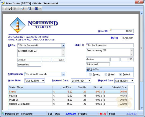
Task: Click the theme/skin toolbar icon
Action: coord(37,9)
